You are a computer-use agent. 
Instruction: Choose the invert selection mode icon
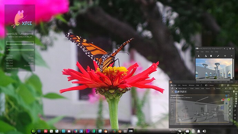(183, 92)
